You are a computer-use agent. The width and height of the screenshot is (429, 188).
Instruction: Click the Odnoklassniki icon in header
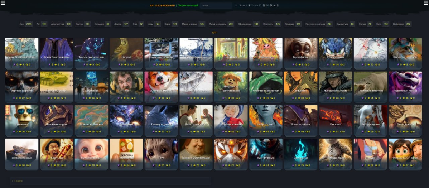pyautogui.click(x=278, y=5)
